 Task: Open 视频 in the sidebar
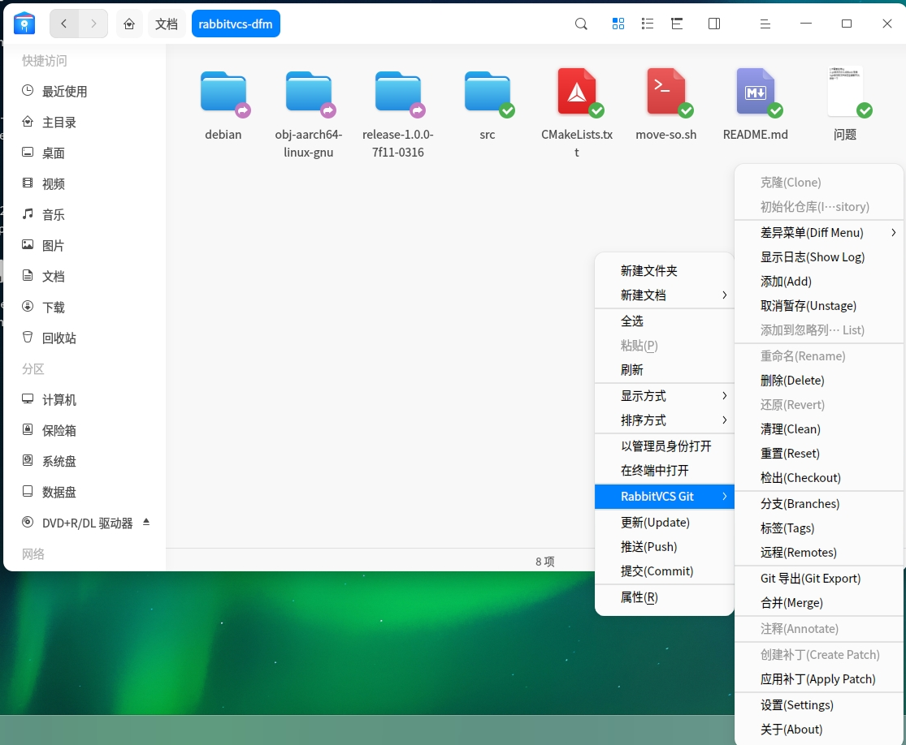click(x=85, y=183)
